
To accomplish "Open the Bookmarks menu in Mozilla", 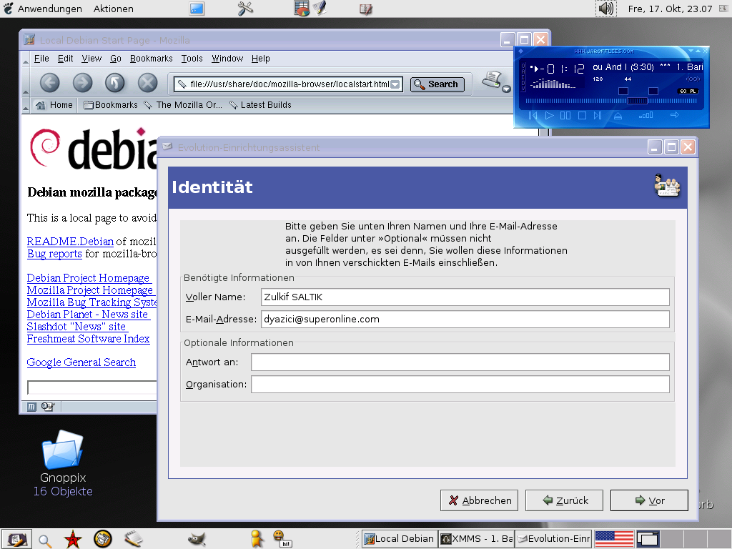I will pos(152,59).
